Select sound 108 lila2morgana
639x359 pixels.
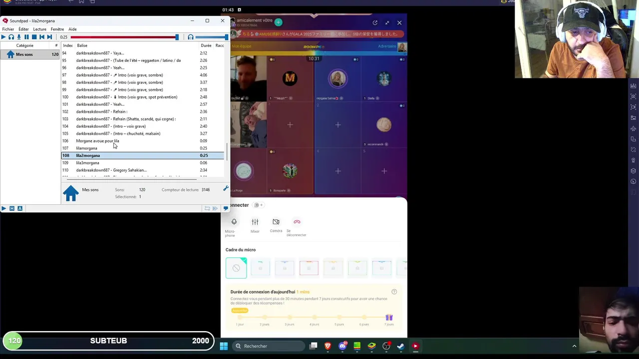point(142,156)
